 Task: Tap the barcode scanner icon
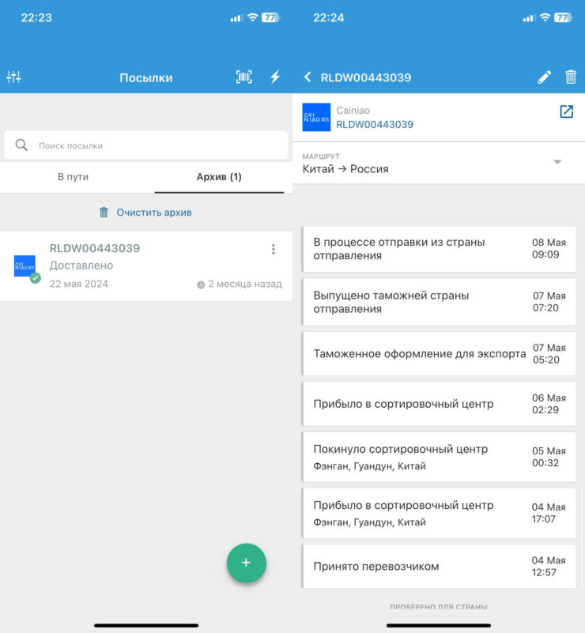pos(244,77)
